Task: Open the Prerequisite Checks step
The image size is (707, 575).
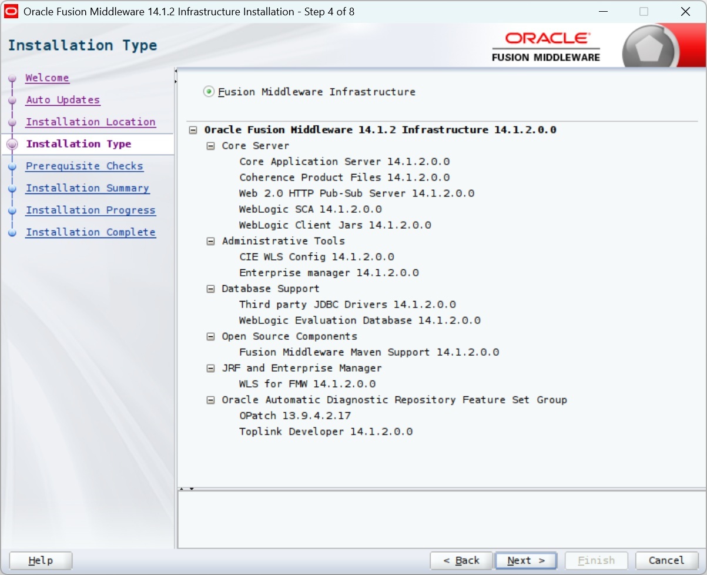Action: [85, 166]
